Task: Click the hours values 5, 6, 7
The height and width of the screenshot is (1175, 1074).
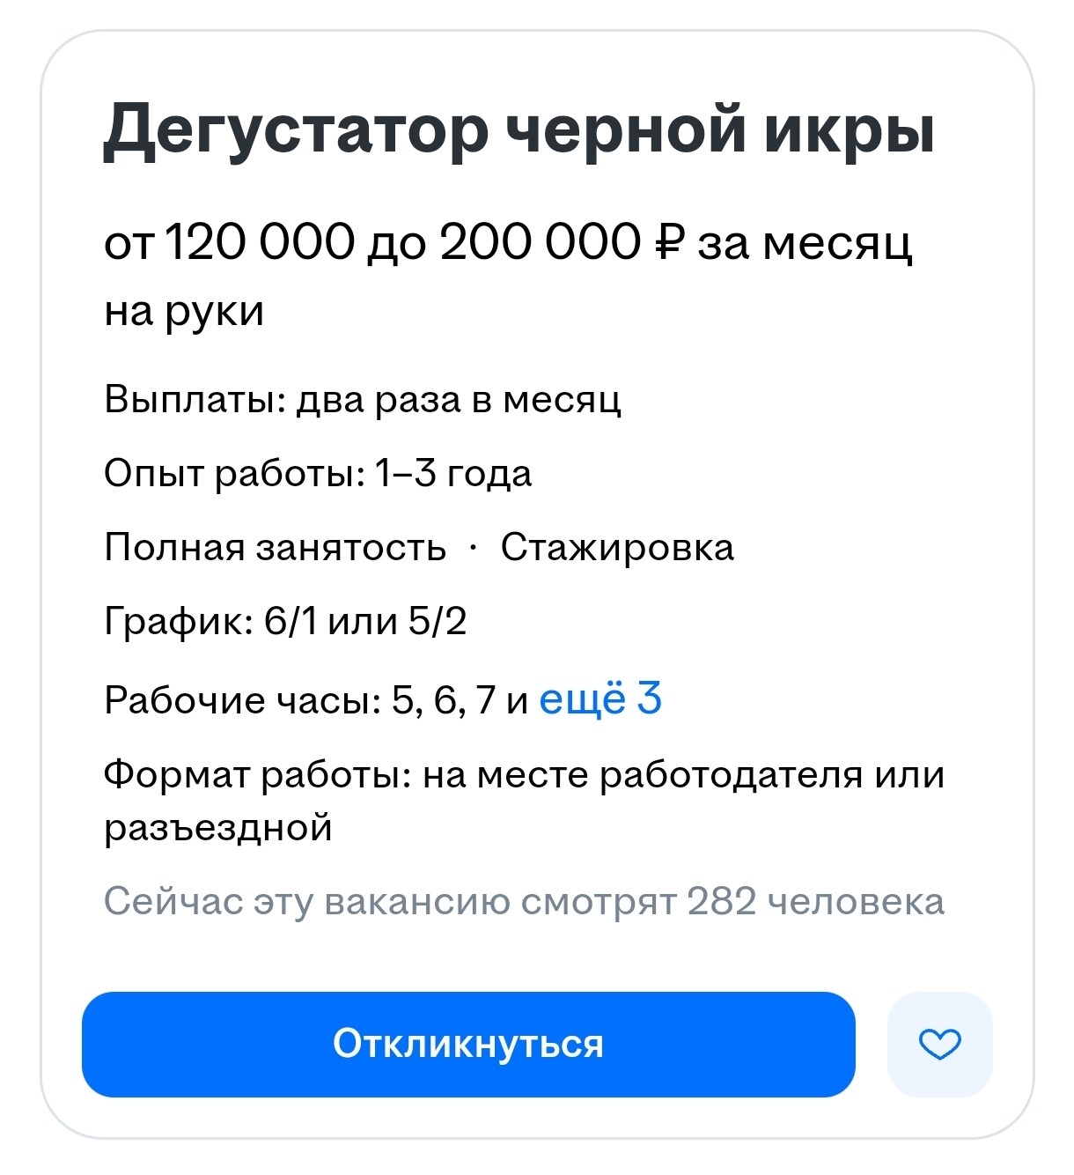Action: click(444, 701)
